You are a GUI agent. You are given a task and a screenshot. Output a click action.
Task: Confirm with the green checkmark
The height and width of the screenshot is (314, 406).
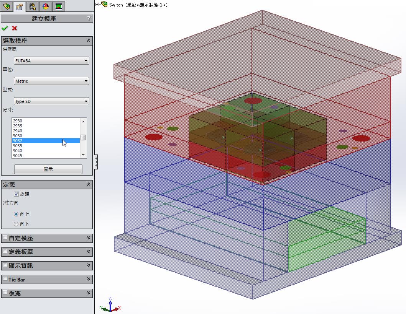(5, 28)
